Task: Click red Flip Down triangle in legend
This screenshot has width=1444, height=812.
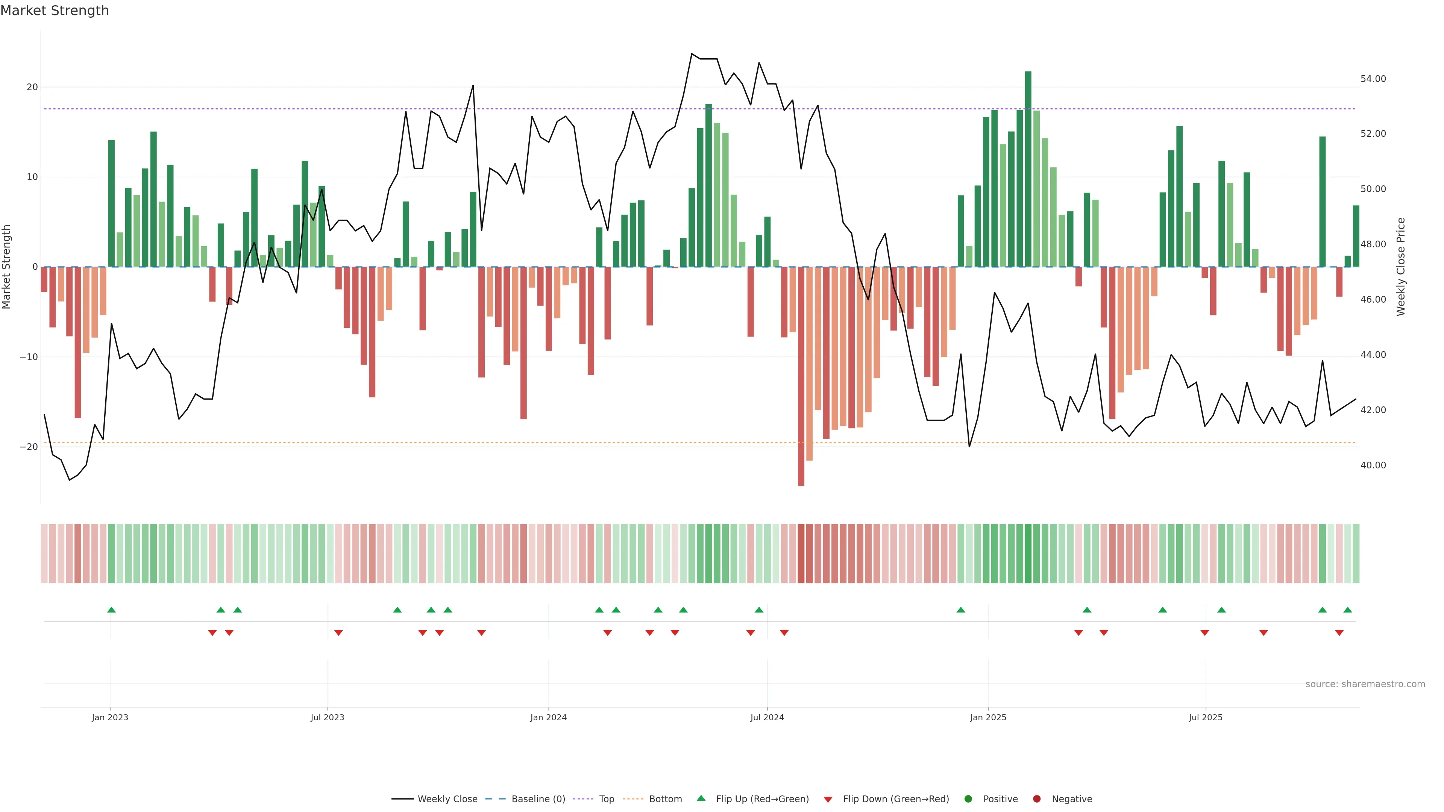Action: pos(828,799)
